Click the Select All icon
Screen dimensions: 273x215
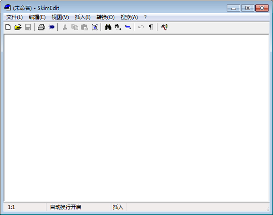(x=95, y=27)
